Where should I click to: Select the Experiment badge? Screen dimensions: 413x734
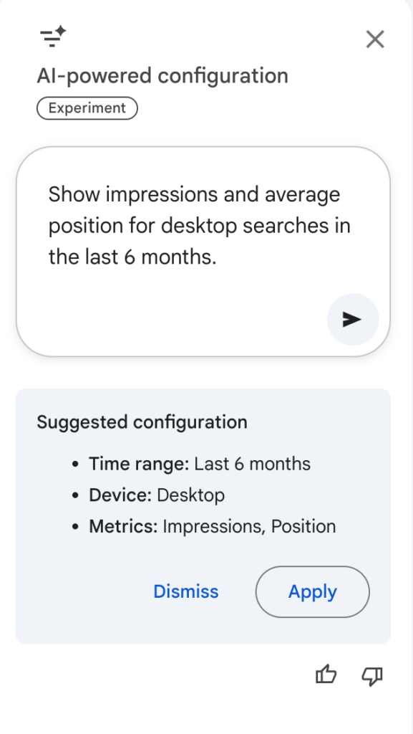click(x=87, y=108)
